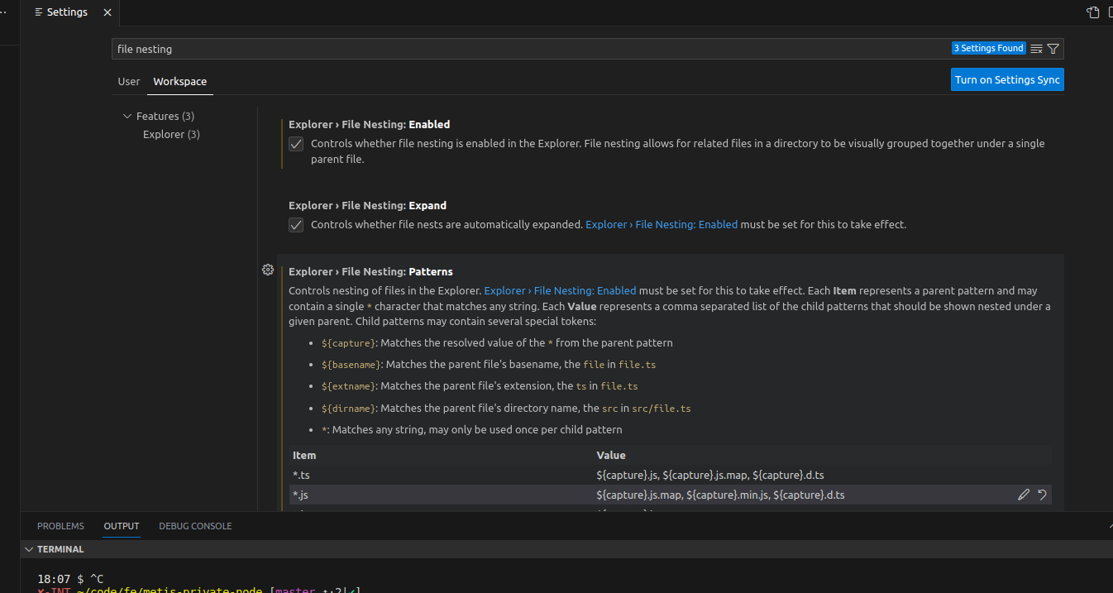Close the Settings editor tab

click(x=107, y=12)
